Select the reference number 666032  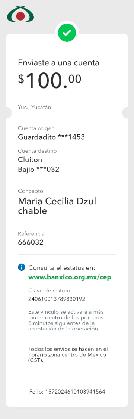pos(31,242)
